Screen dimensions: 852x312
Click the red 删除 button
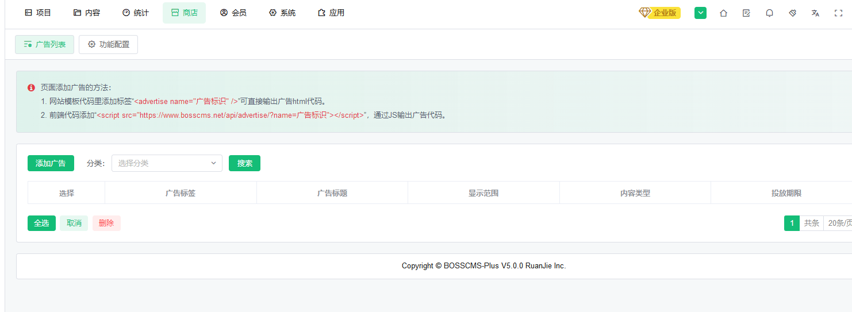[x=106, y=223]
